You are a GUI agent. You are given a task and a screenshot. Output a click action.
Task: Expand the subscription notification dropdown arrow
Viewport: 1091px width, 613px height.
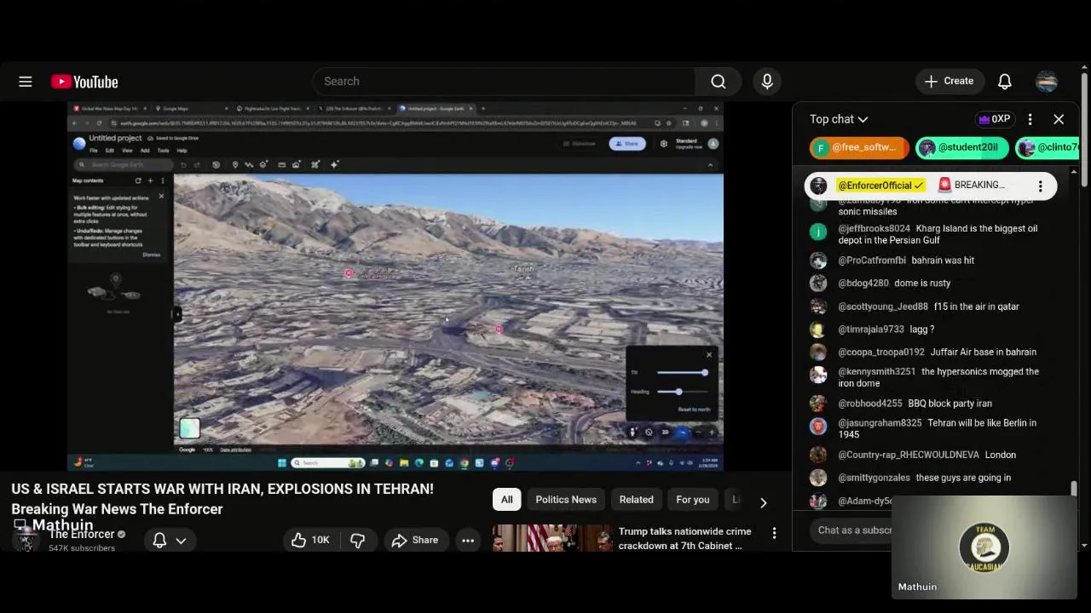[x=181, y=540]
